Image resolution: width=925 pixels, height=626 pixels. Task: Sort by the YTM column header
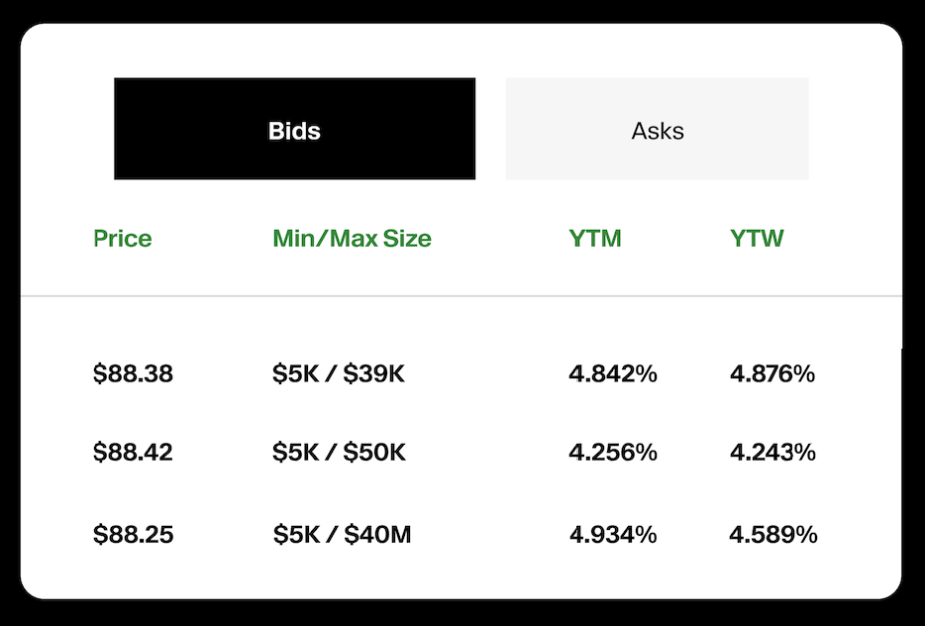point(595,239)
